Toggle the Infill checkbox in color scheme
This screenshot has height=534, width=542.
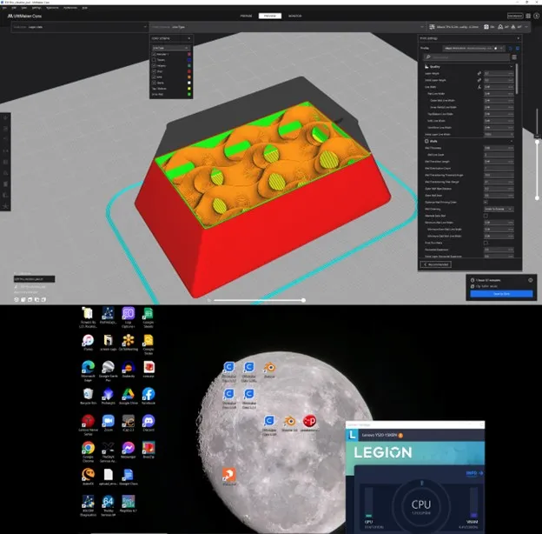[x=154, y=77]
